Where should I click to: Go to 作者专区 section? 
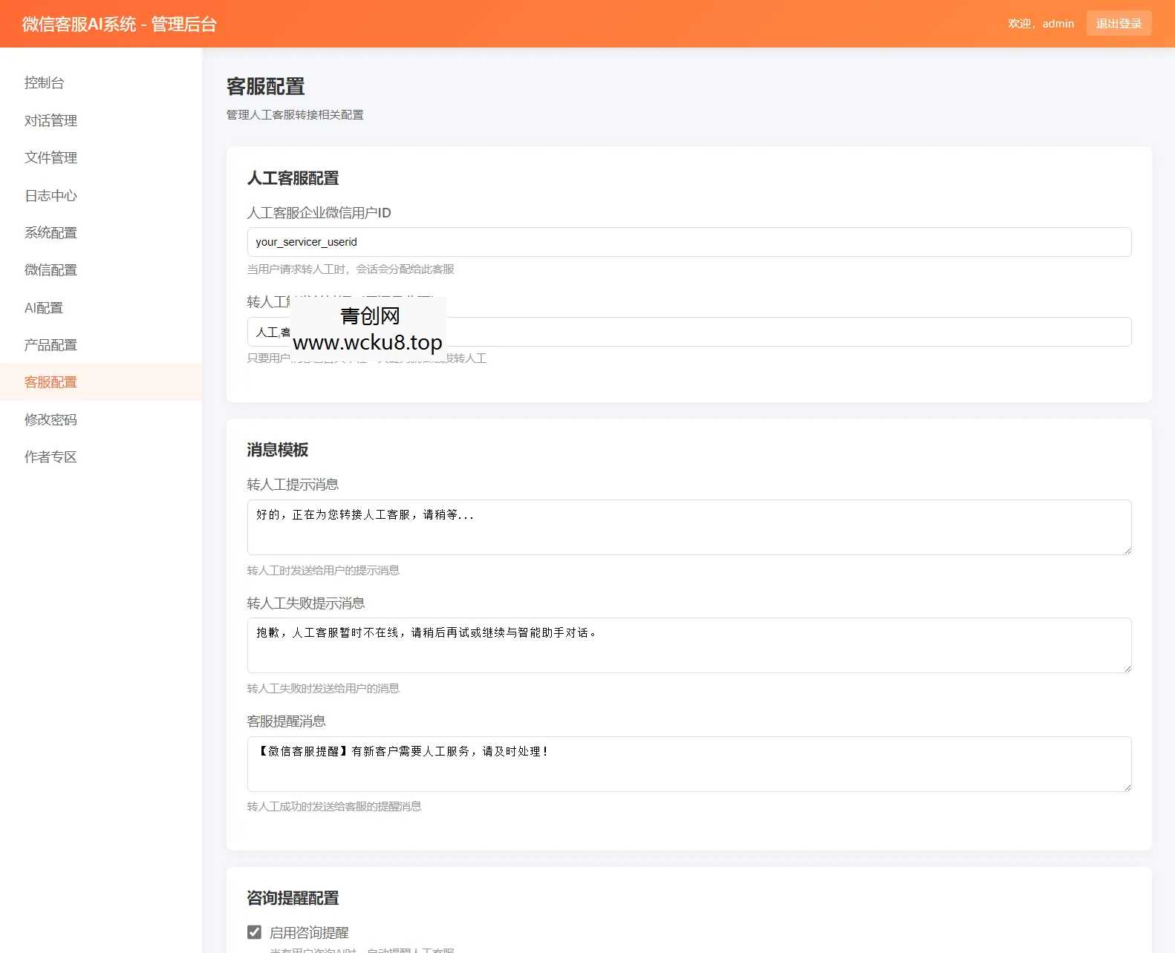tap(101, 456)
